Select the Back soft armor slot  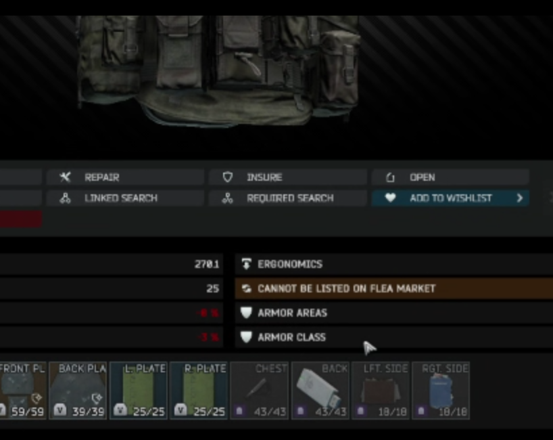[x=320, y=390]
